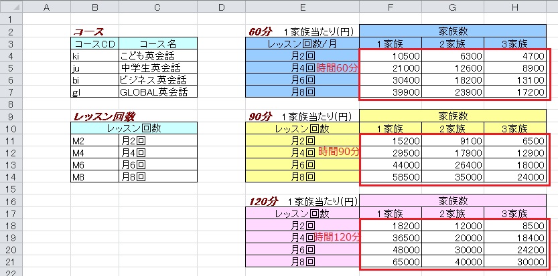Select the cell こども英会話
558x276 pixels.
[158, 55]
